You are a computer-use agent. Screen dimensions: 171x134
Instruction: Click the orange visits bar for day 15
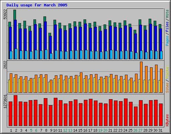pos(81,82)
